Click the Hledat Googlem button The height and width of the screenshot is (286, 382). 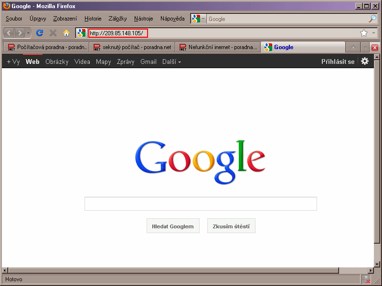(x=173, y=226)
